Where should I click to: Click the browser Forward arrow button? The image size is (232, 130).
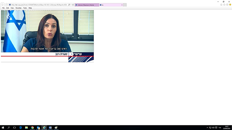click(x=7, y=5)
